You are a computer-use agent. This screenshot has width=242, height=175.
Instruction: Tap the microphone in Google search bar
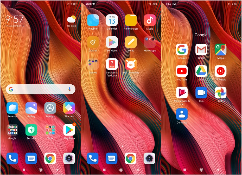click(x=69, y=89)
